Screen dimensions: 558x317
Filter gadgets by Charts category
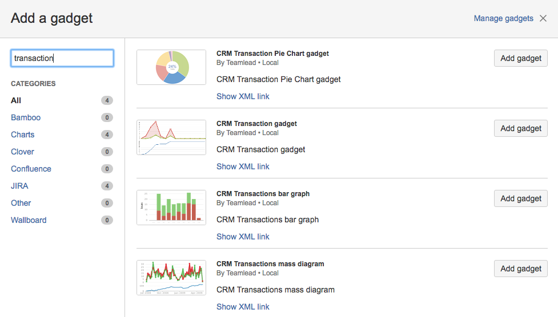(x=23, y=135)
